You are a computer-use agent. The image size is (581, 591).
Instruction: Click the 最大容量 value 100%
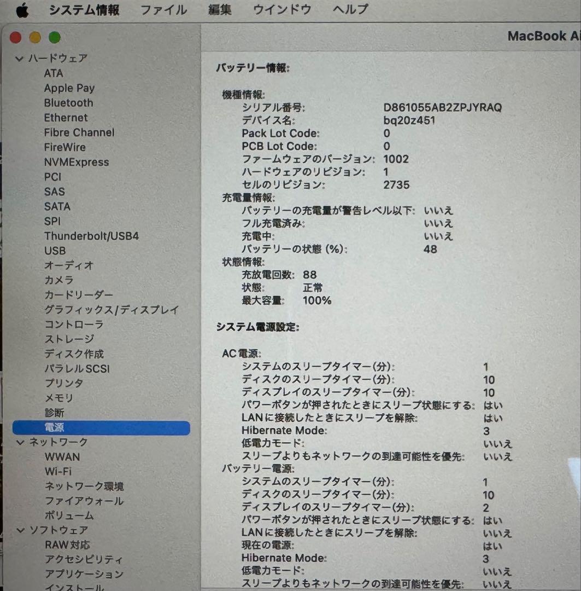coord(317,301)
